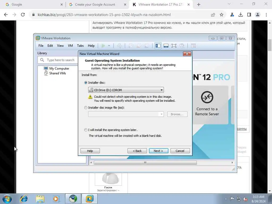Open the VM menu
The width and height of the screenshot is (272, 204).
70,46
